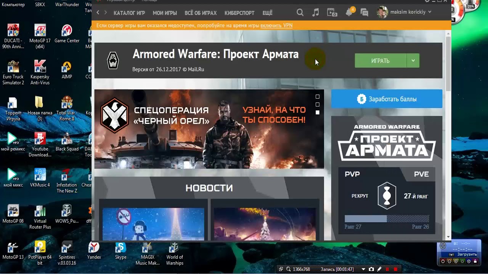Click the Armored Warfare game logo icon
The image size is (488, 274).
pos(113,61)
